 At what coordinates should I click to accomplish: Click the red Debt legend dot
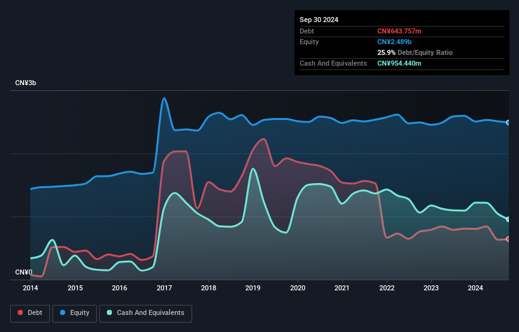coord(20,312)
